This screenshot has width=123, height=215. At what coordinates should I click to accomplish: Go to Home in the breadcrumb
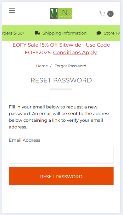(42, 66)
